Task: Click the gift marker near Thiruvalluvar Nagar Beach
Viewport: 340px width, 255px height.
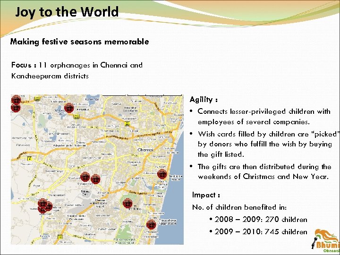Action: point(151,224)
